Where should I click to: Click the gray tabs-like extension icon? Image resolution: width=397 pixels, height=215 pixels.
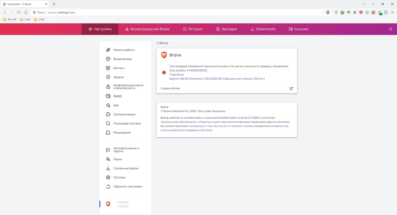pyautogui.click(x=348, y=12)
